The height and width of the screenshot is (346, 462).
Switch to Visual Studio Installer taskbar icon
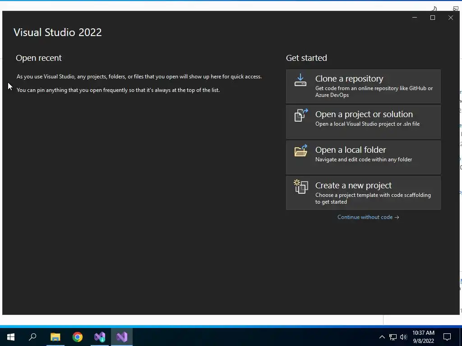point(100,337)
